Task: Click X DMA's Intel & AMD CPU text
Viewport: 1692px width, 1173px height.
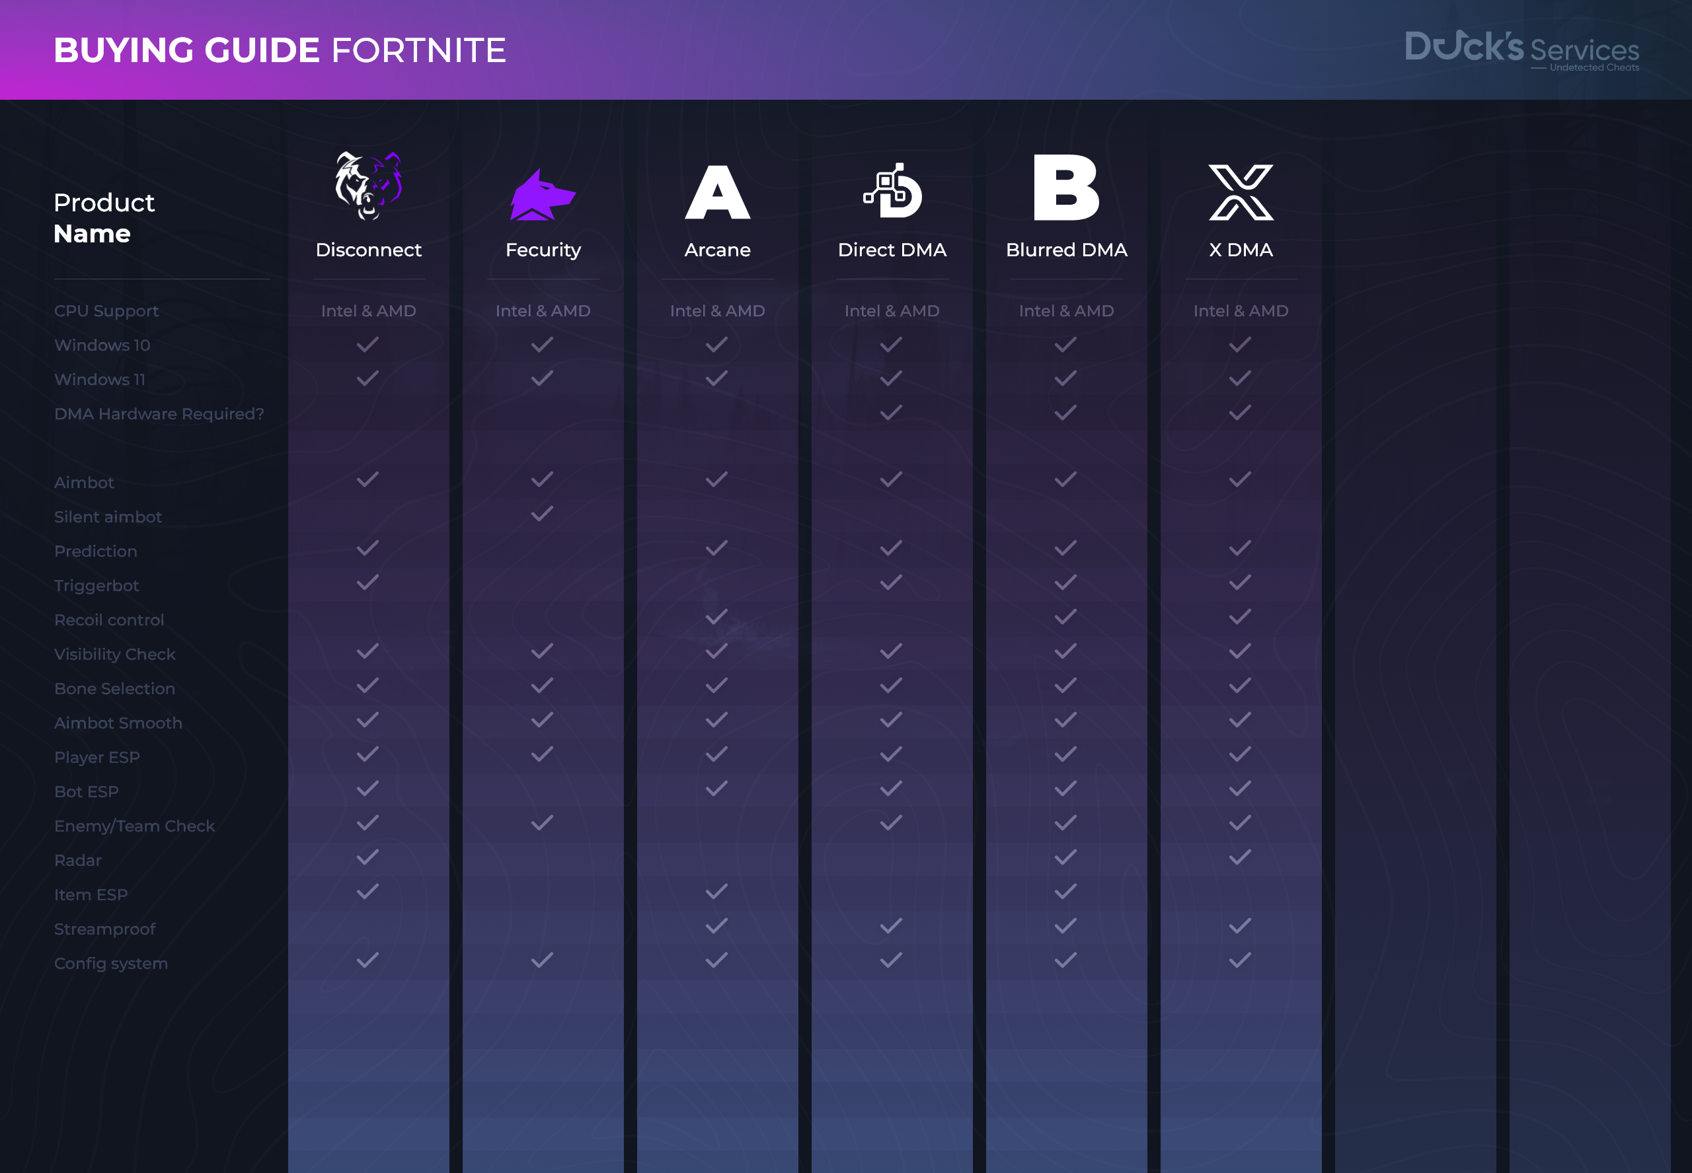Action: coord(1241,311)
